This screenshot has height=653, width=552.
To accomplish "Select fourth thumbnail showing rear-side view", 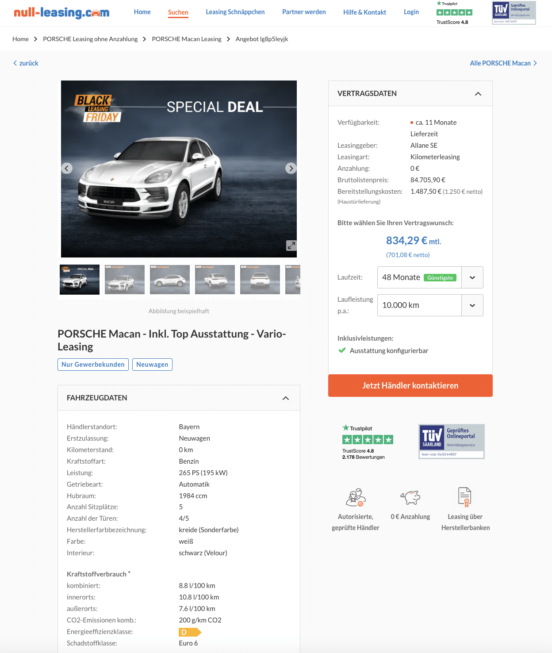I will pos(215,280).
